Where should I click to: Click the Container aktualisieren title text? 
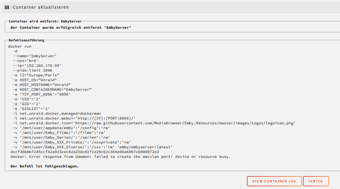click(x=41, y=7)
